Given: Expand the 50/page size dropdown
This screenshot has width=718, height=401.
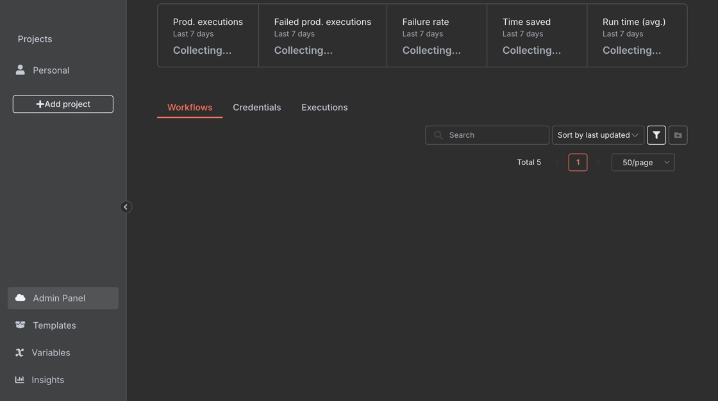Looking at the screenshot, I should (x=643, y=163).
